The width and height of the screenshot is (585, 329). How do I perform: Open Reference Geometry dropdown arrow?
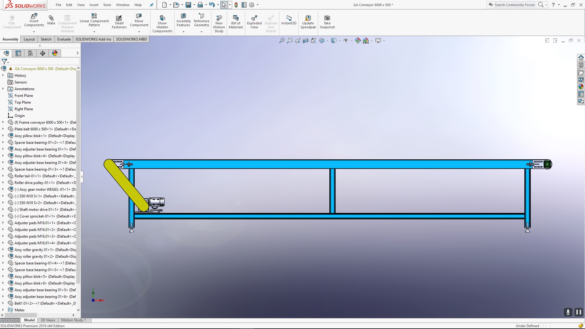tap(201, 32)
